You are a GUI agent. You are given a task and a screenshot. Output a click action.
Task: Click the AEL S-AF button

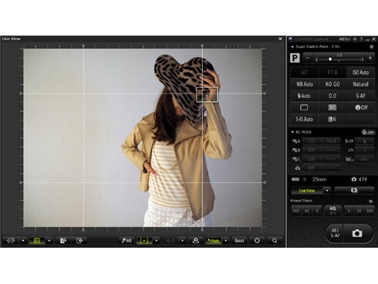click(x=335, y=233)
